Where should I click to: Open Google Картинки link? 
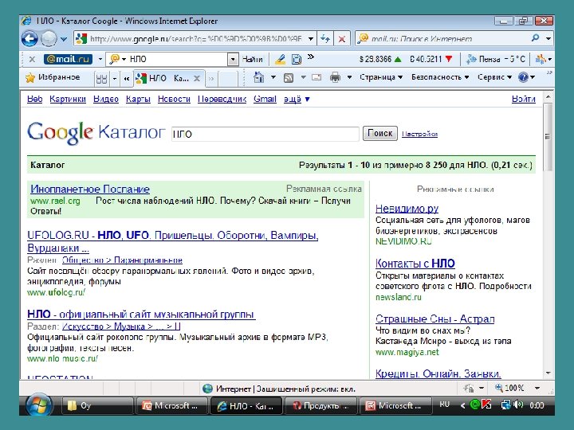click(68, 99)
